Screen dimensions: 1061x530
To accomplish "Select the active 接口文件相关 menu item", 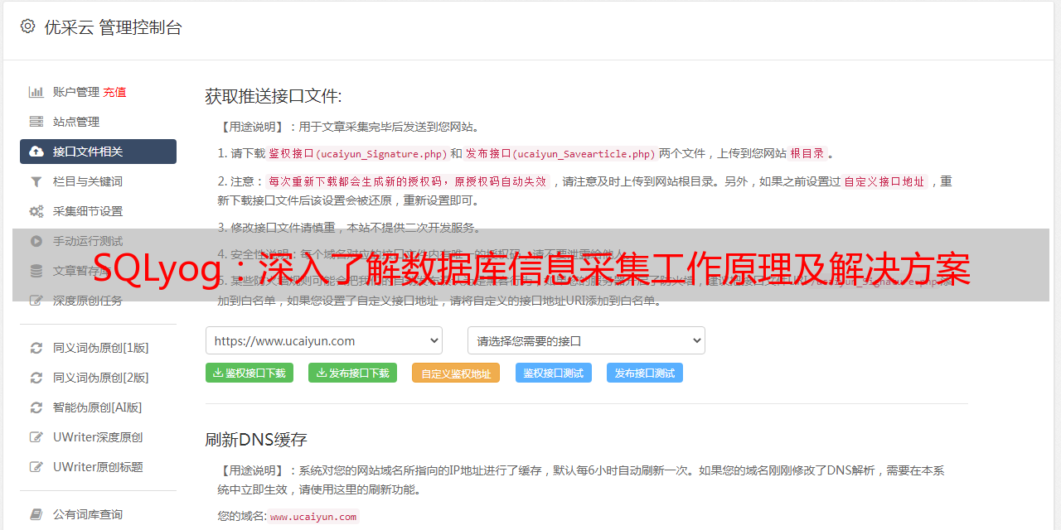I will pos(98,152).
